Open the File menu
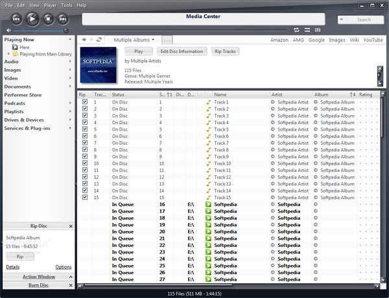The width and height of the screenshot is (389, 298). click(8, 5)
